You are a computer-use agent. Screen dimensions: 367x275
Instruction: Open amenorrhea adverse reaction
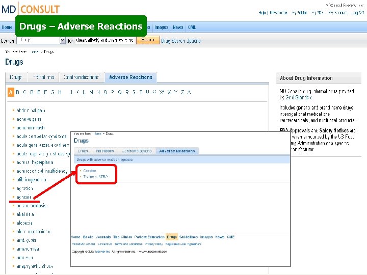click(x=28, y=249)
